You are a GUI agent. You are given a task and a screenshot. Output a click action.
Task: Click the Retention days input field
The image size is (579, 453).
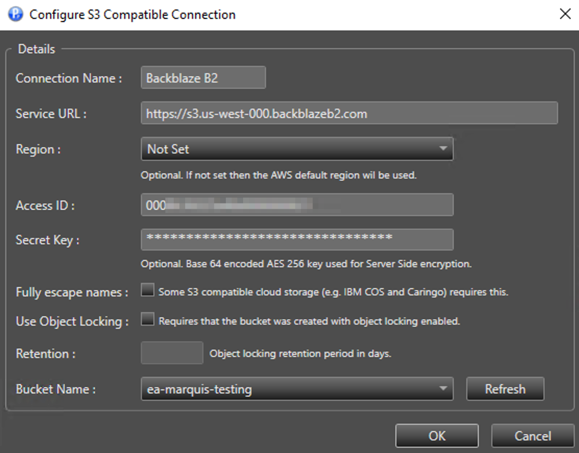(172, 353)
